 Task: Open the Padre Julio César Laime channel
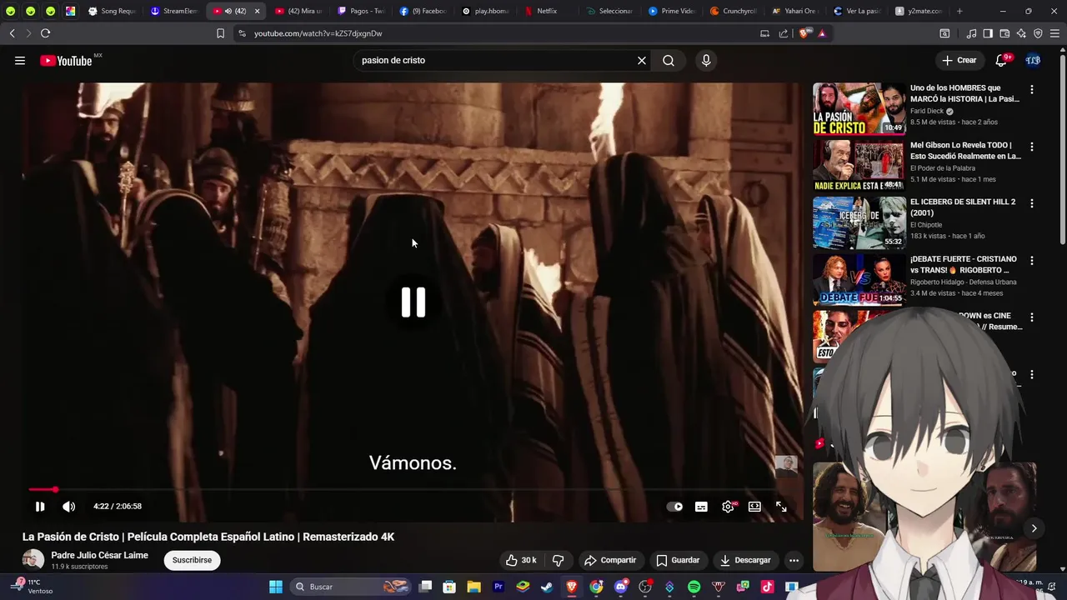tap(100, 555)
